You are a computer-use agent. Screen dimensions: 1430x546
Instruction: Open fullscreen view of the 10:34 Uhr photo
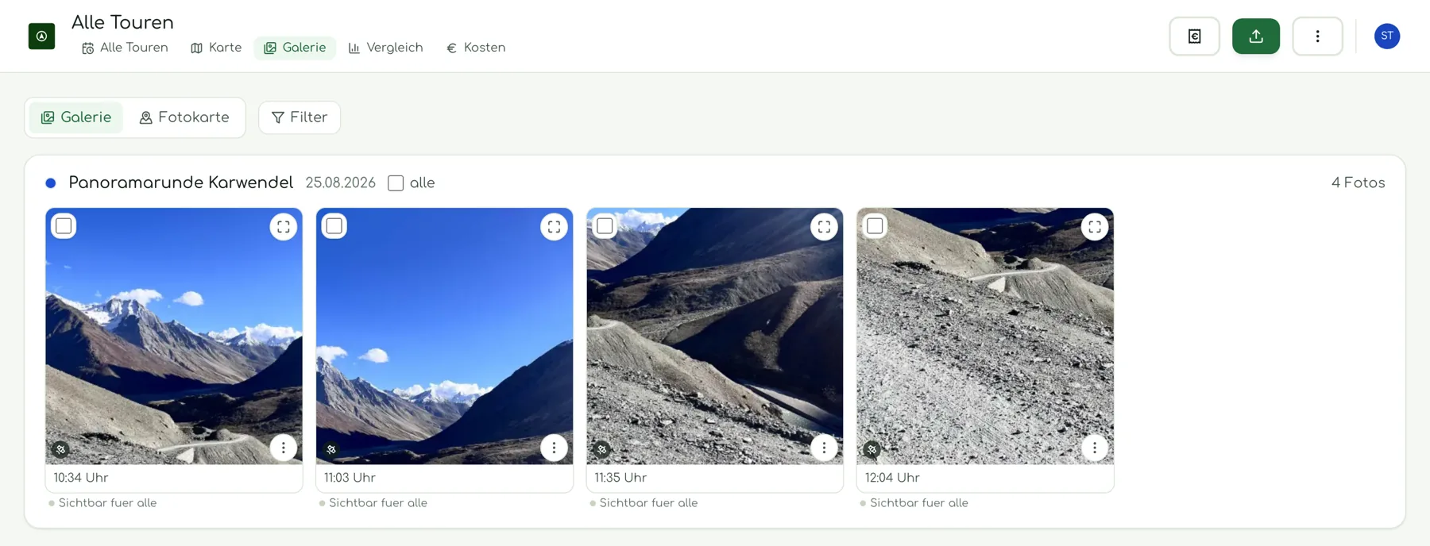[283, 227]
